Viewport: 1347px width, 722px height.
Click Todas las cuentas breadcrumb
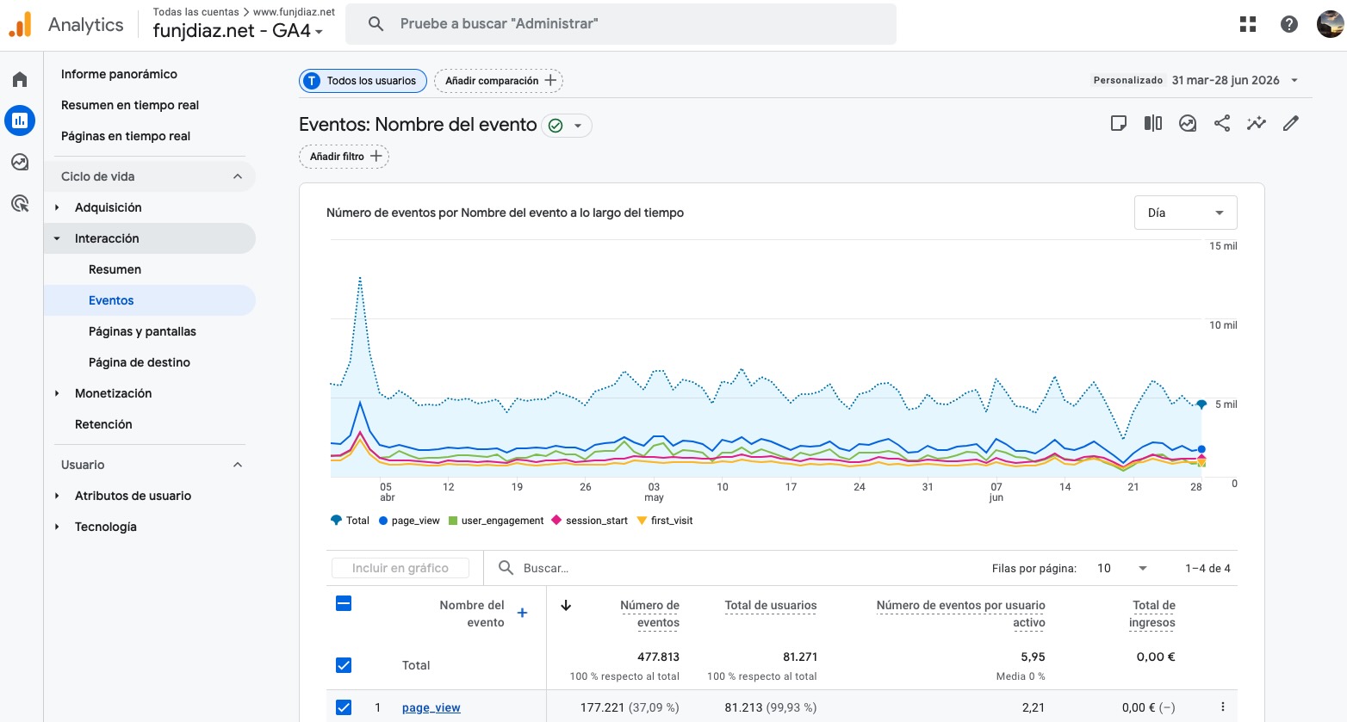196,12
